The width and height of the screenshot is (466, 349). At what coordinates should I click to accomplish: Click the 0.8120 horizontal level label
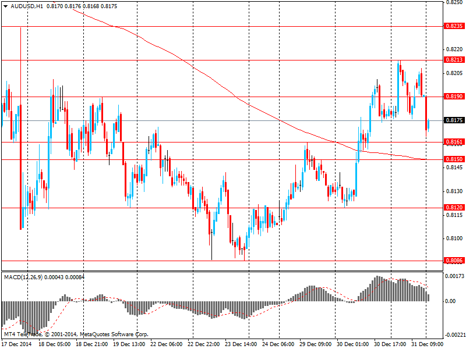click(454, 208)
